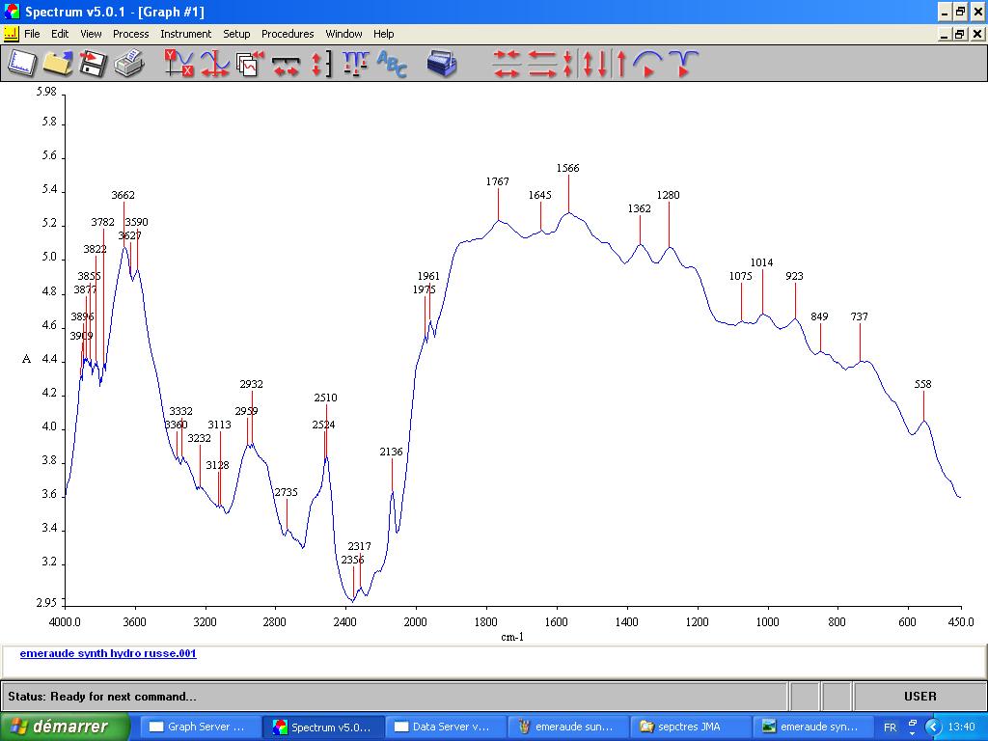
Task: Save the spectrum using the floppy disk icon
Action: (x=93, y=64)
